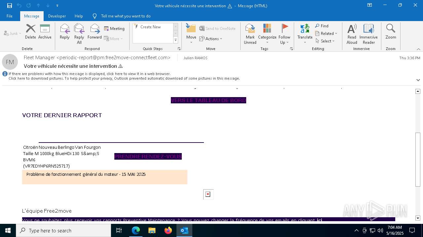The image size is (423, 237).
Task: Select the Message ribbon tab
Action: (x=32, y=16)
